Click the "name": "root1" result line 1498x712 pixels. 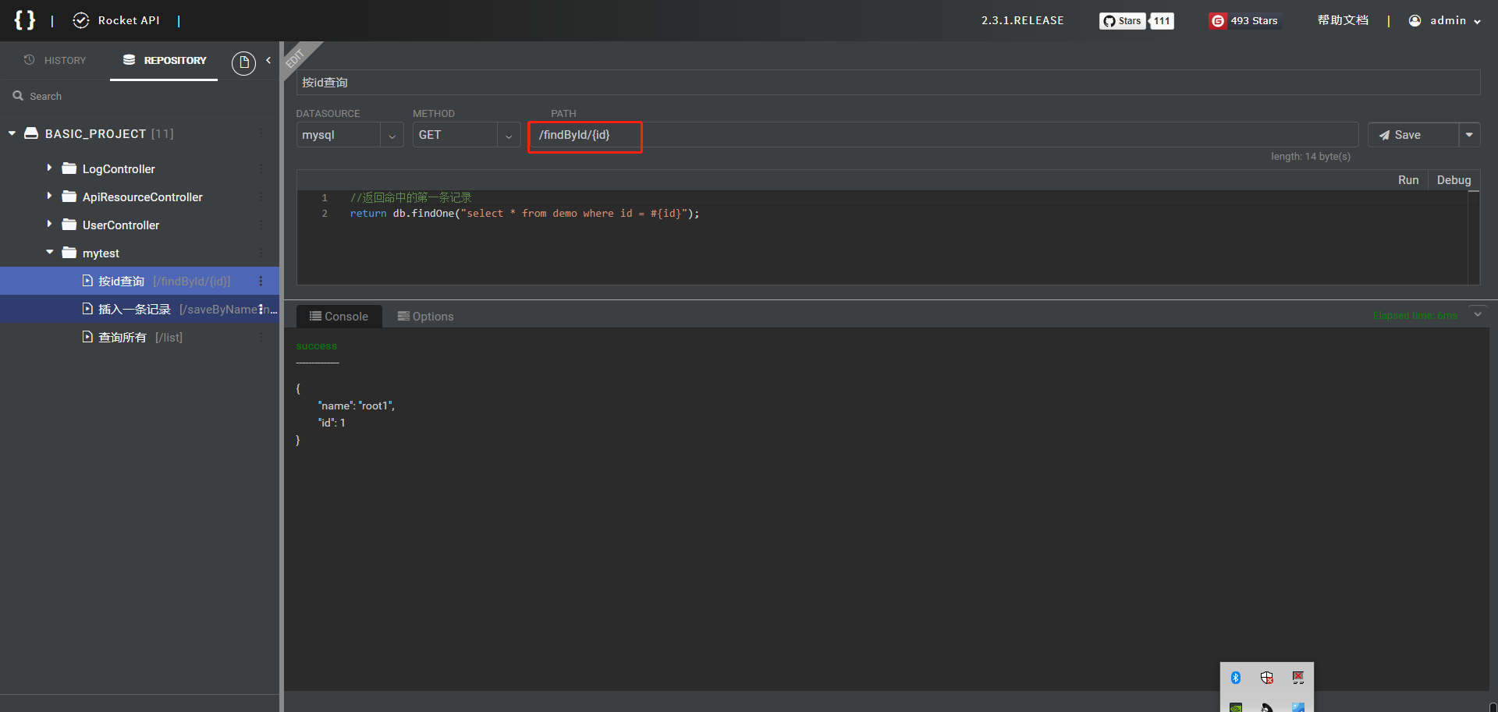click(x=357, y=406)
